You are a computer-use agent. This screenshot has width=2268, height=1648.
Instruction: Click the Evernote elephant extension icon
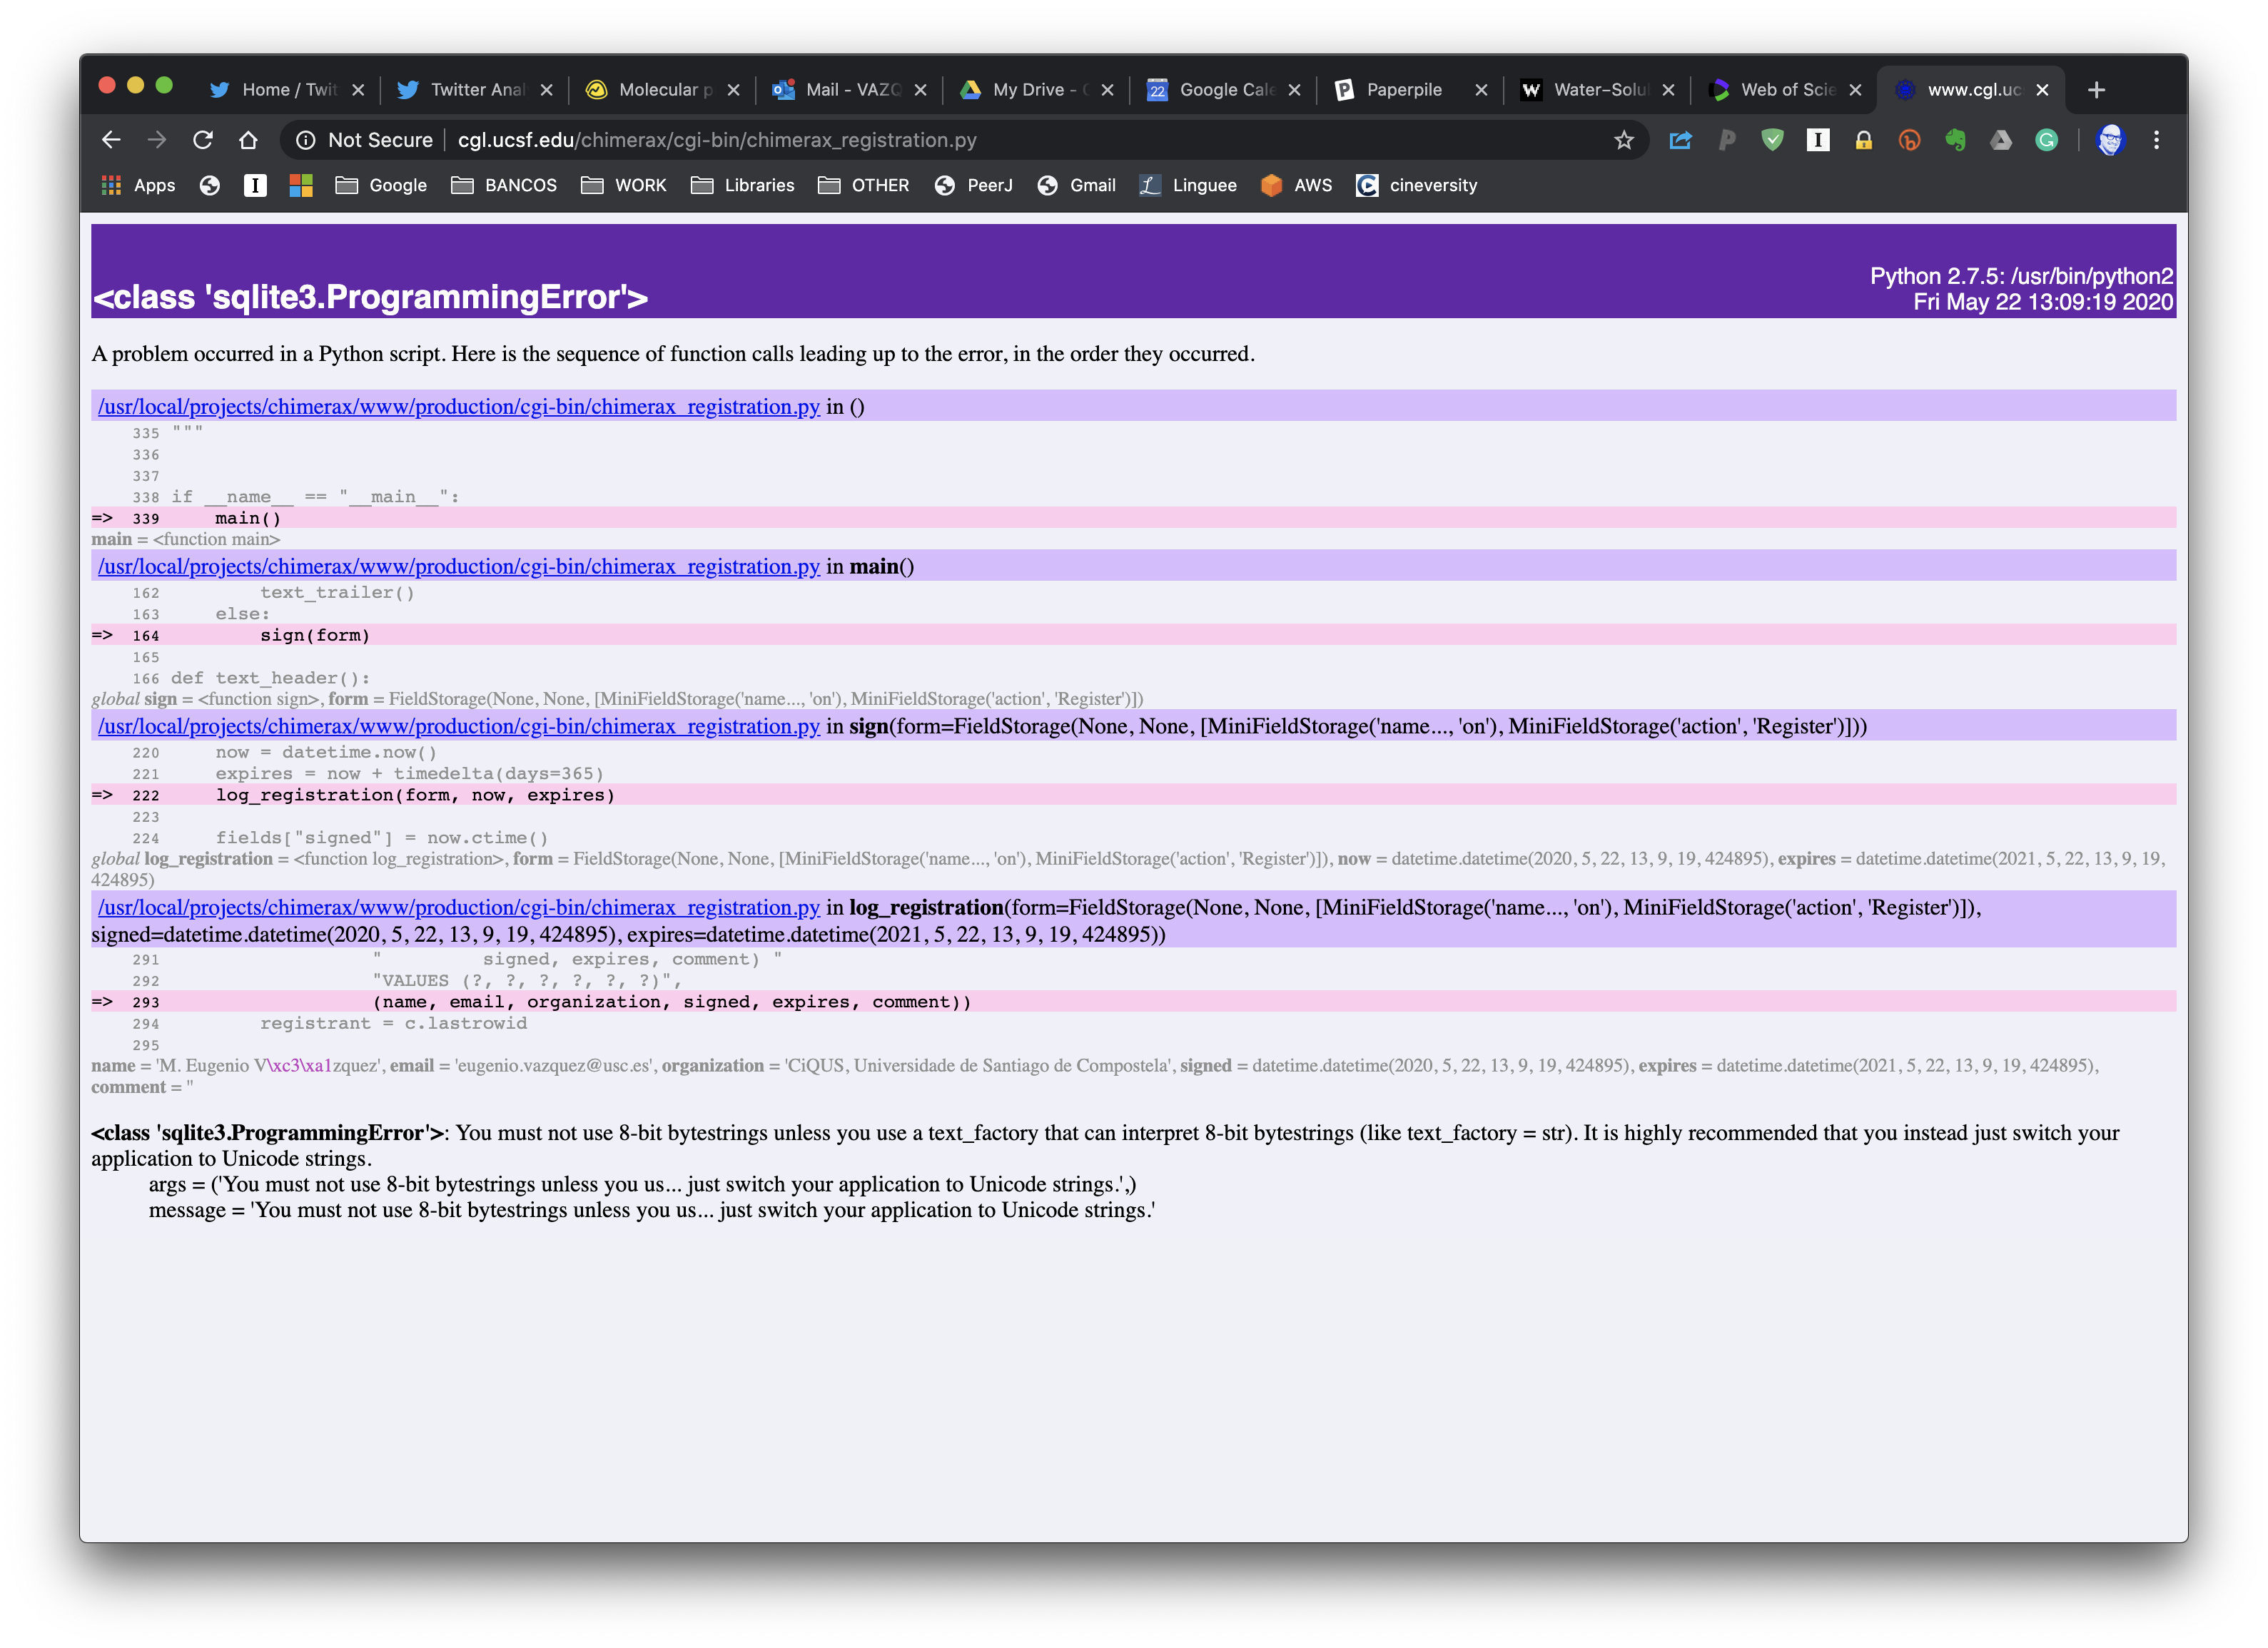[x=1955, y=140]
